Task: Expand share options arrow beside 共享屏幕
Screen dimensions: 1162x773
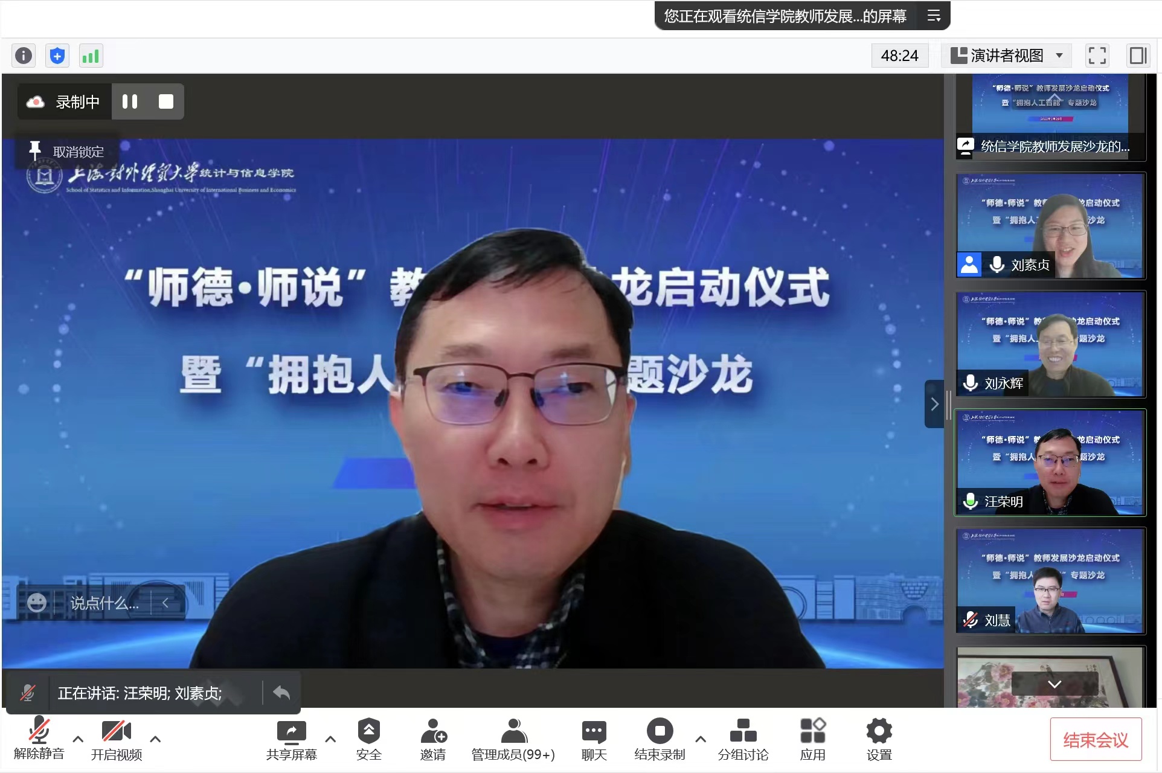Action: (330, 739)
